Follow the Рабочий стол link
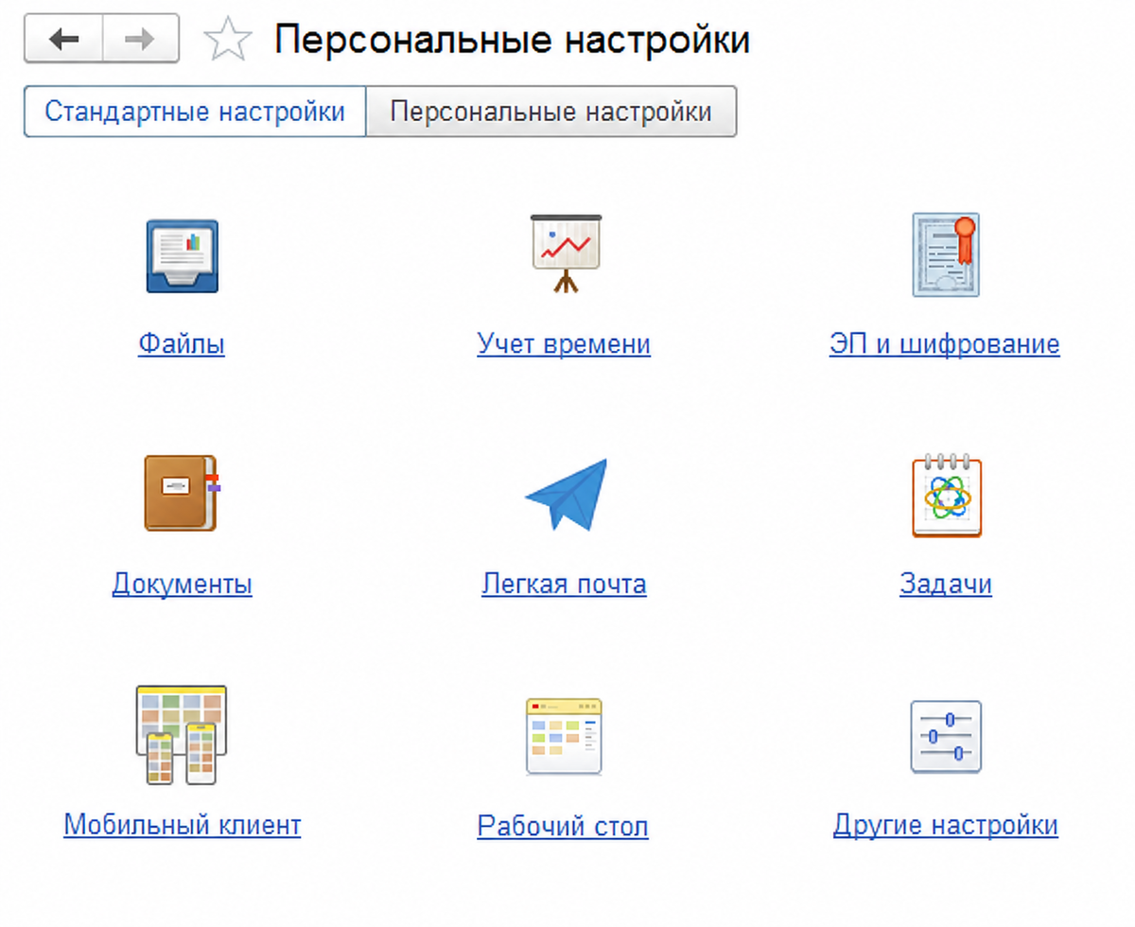This screenshot has height=927, width=1135. (563, 827)
